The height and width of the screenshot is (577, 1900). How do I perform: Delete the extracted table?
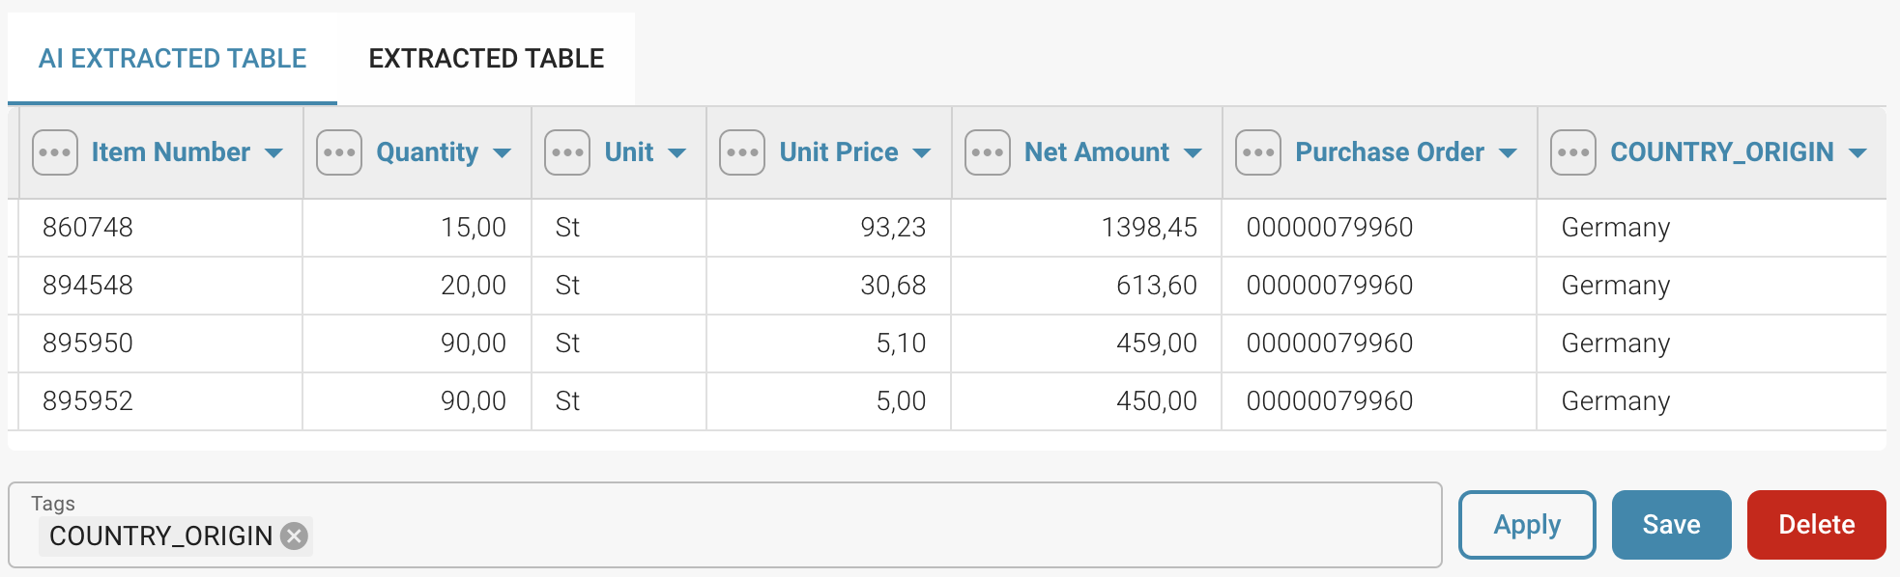(x=1816, y=524)
